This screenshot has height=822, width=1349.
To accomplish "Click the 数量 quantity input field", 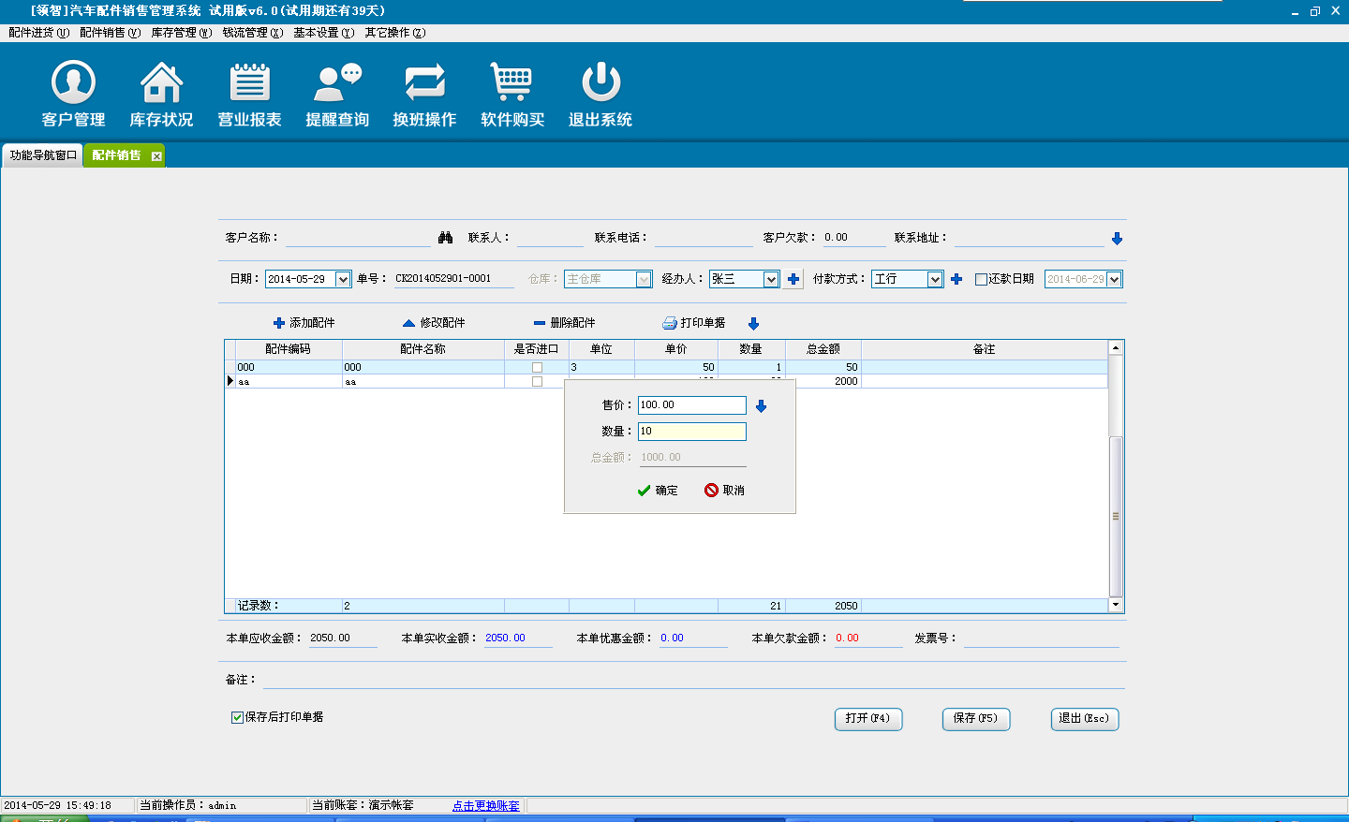I will click(691, 432).
